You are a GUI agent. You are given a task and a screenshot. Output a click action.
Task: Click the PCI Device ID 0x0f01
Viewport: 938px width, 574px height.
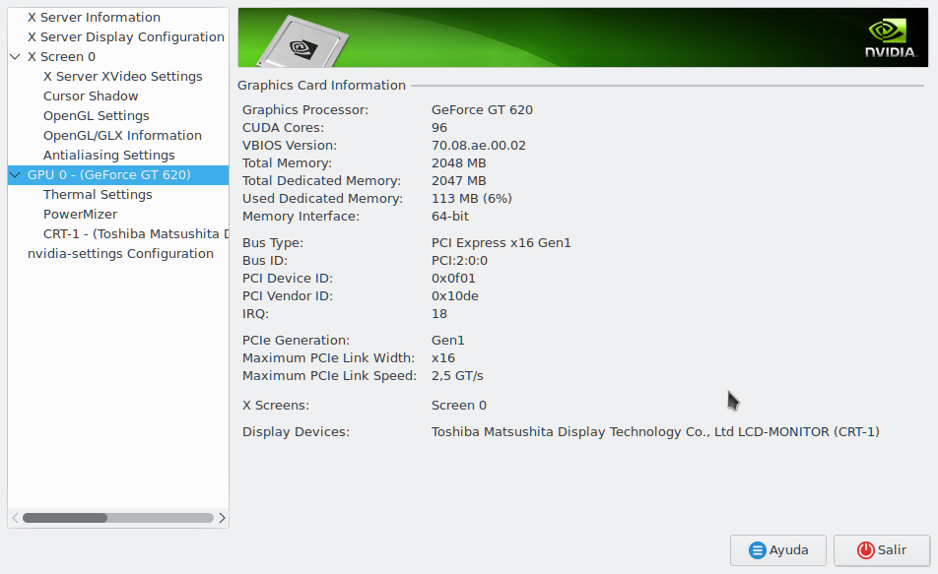click(x=453, y=279)
